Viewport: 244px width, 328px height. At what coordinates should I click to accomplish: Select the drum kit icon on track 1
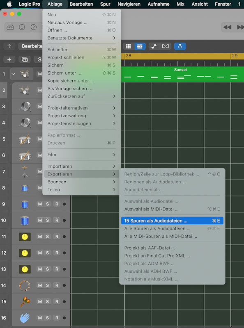pos(25,74)
